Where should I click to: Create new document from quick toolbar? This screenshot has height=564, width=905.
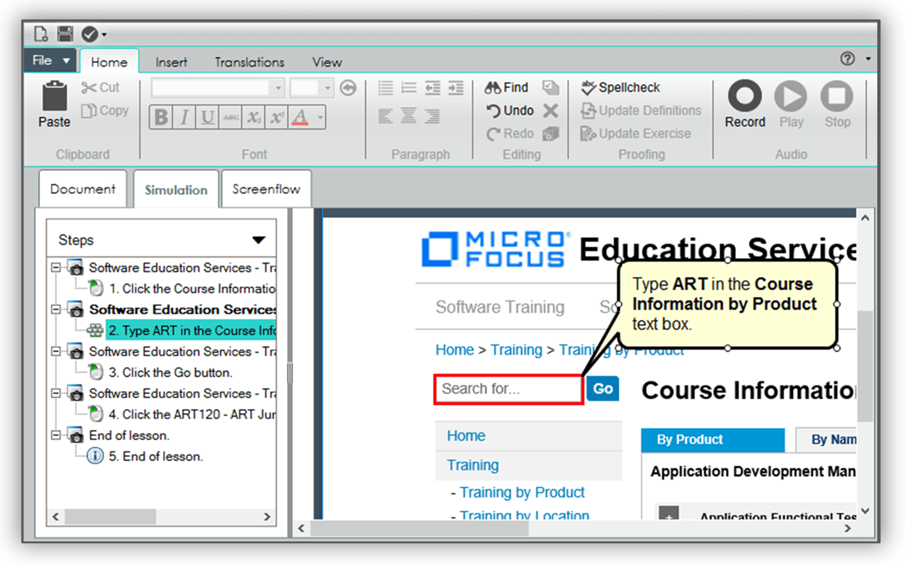coord(41,33)
